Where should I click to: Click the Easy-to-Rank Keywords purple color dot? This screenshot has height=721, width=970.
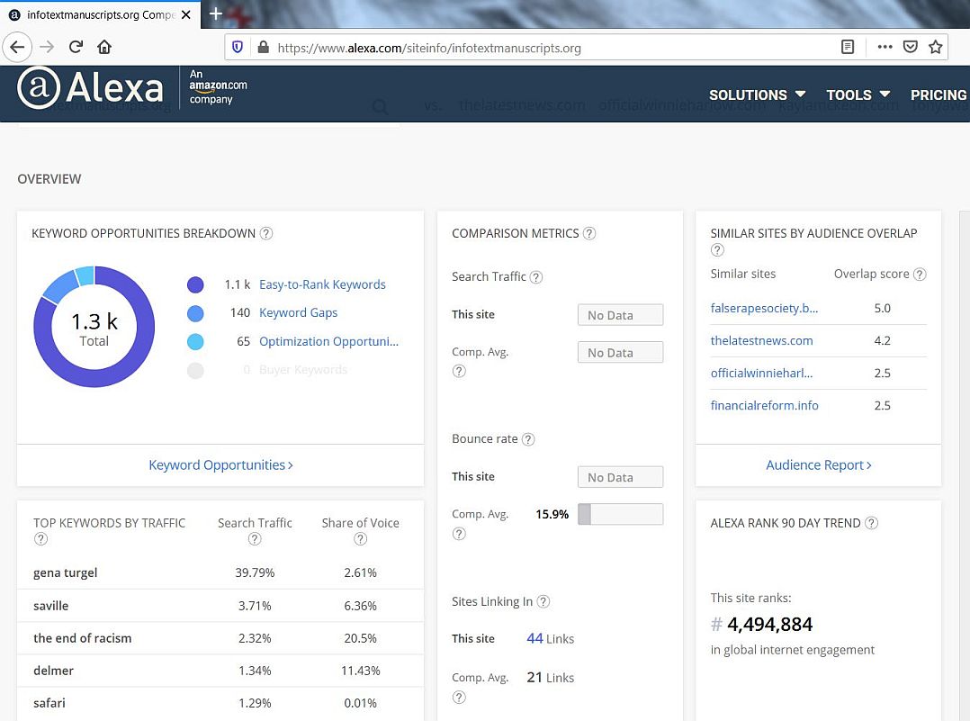pyautogui.click(x=195, y=285)
